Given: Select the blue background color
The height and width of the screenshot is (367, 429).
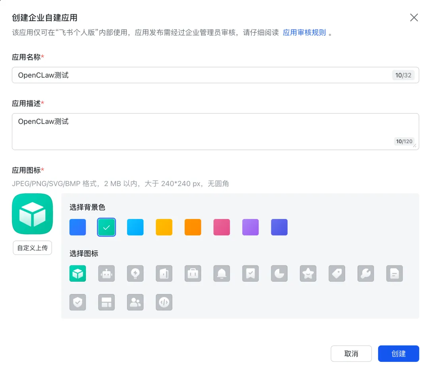Looking at the screenshot, I should tap(77, 227).
